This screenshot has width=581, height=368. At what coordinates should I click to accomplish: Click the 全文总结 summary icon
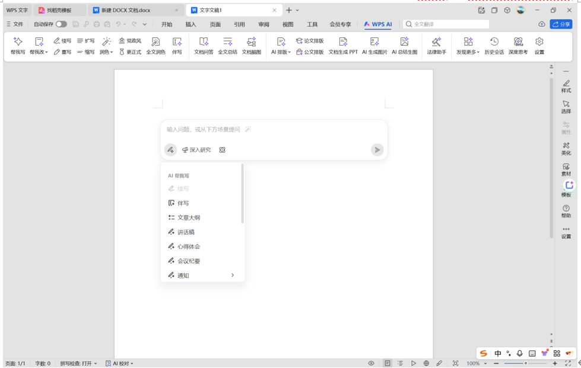point(227,46)
